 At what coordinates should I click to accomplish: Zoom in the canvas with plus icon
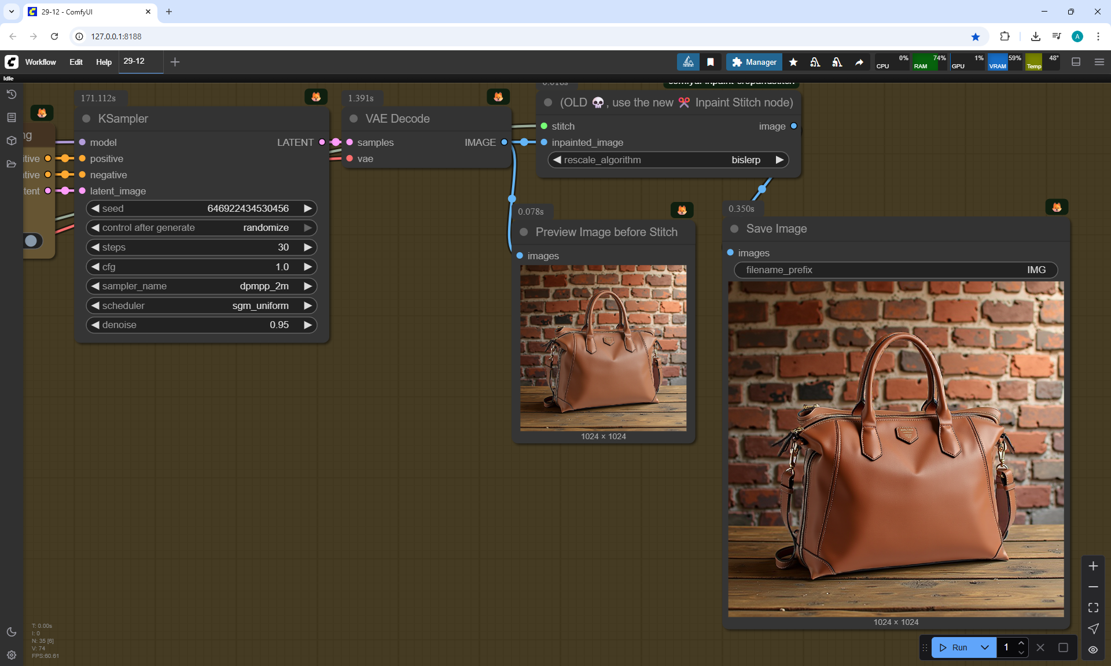[x=1093, y=566]
